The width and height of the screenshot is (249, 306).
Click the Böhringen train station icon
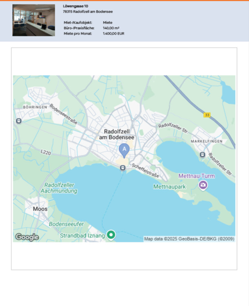point(18,121)
